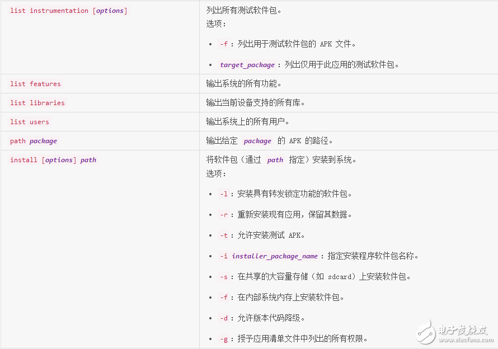Image resolution: width=498 pixels, height=349 pixels.
Task: Click the -s sdcard install option flag
Action: coord(224,277)
